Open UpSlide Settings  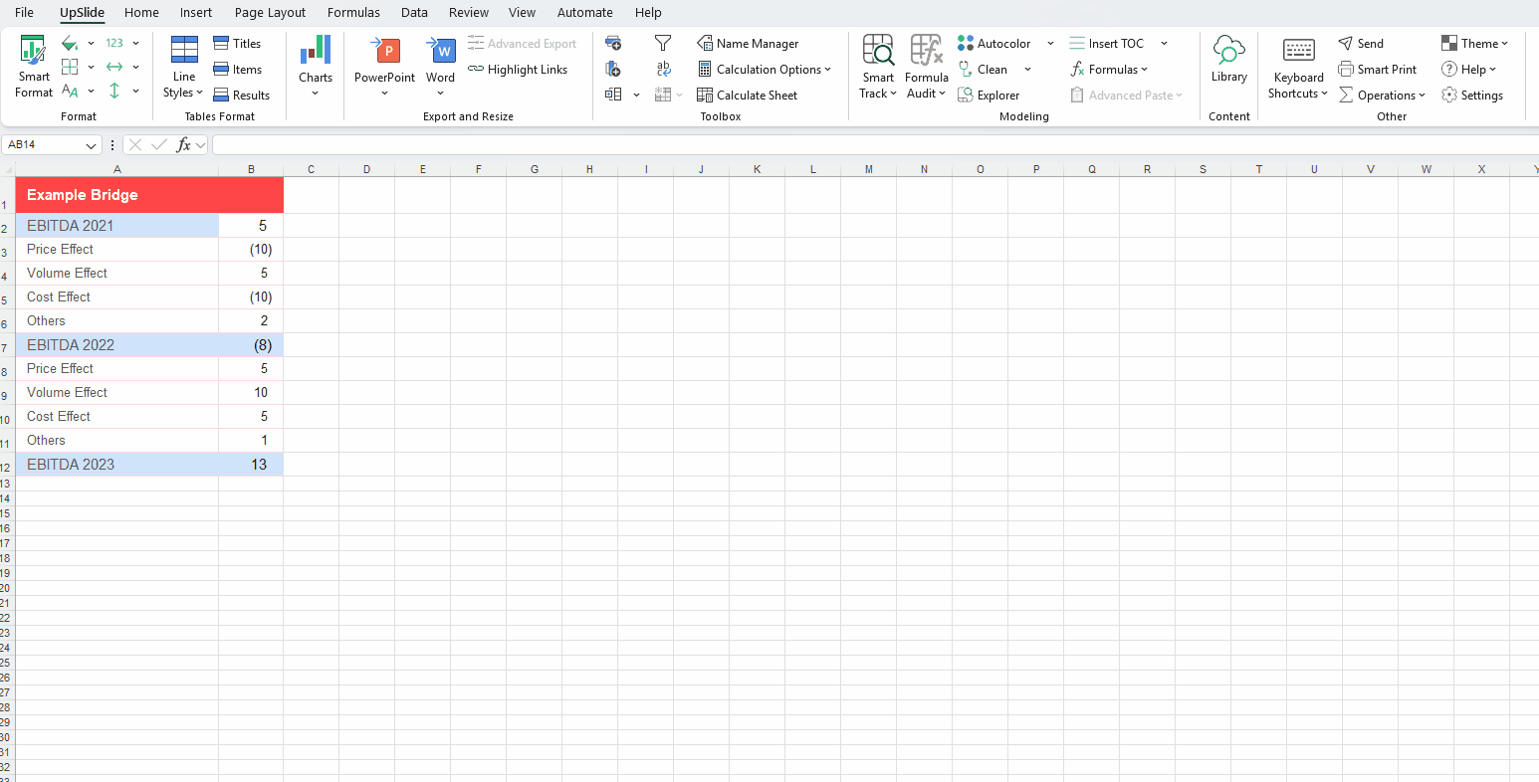click(1472, 96)
